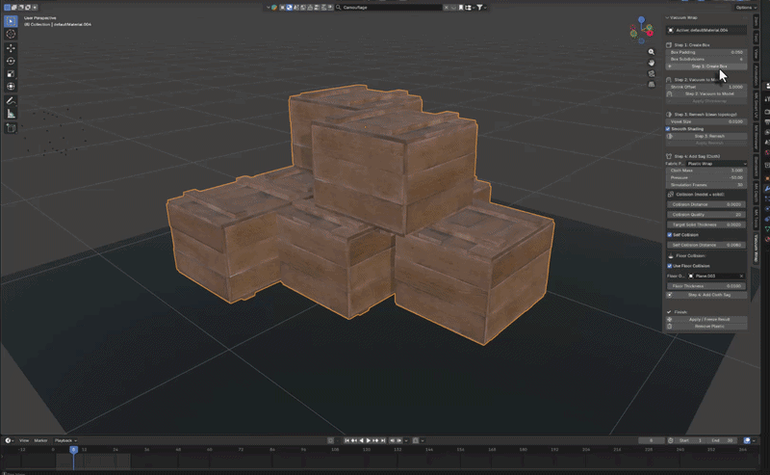
Task: Click the use preview range clock icon
Action: pyautogui.click(x=670, y=440)
